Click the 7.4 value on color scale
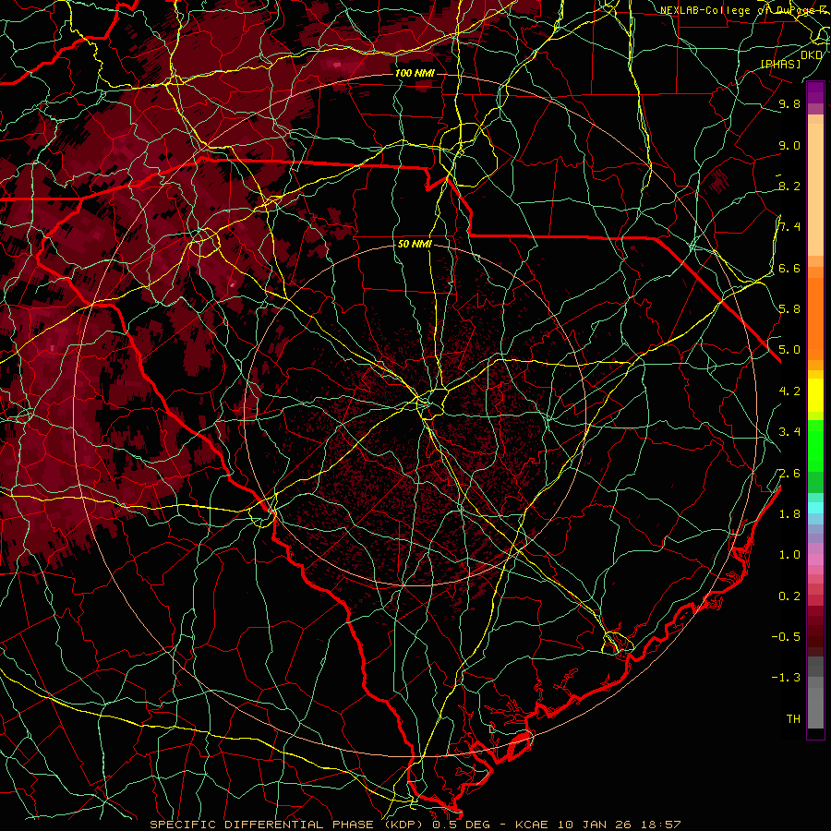The width and height of the screenshot is (831, 831). pyautogui.click(x=789, y=227)
